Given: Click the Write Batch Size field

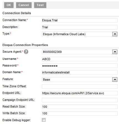Looking at the screenshot, I should coord(80,113).
